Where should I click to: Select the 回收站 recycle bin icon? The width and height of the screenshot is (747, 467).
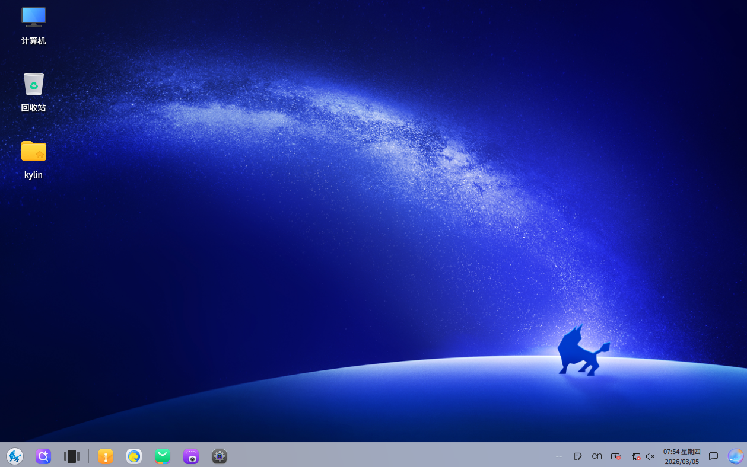coord(34,84)
